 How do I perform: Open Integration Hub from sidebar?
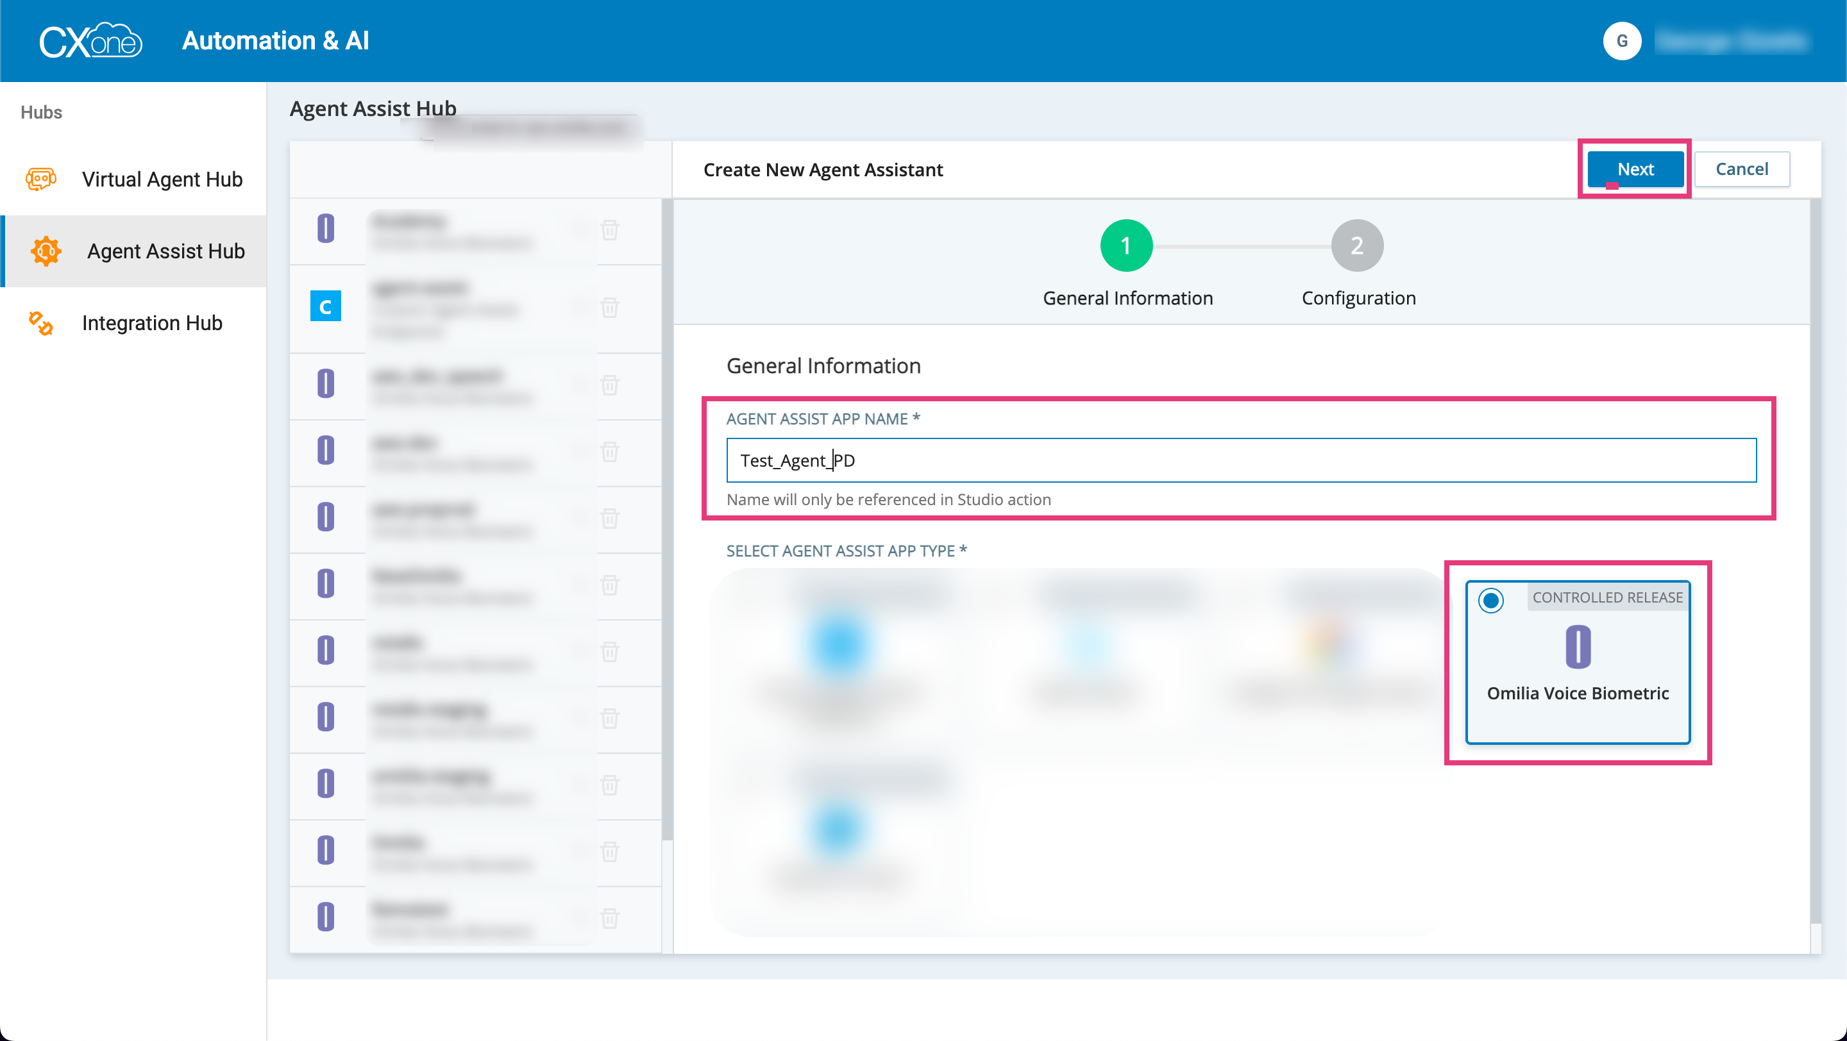(x=152, y=323)
